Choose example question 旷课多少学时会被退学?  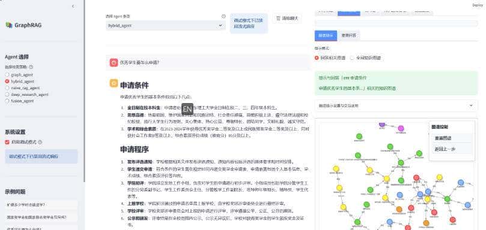pos(41,205)
